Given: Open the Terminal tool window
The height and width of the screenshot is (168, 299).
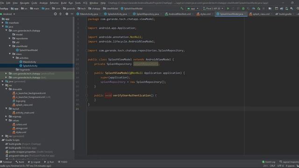Looking at the screenshot, I should click(x=6, y=162).
